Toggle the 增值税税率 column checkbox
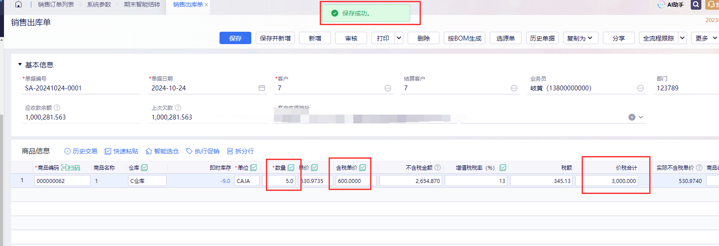Image resolution: width=719 pixels, height=246 pixels. tap(503, 168)
